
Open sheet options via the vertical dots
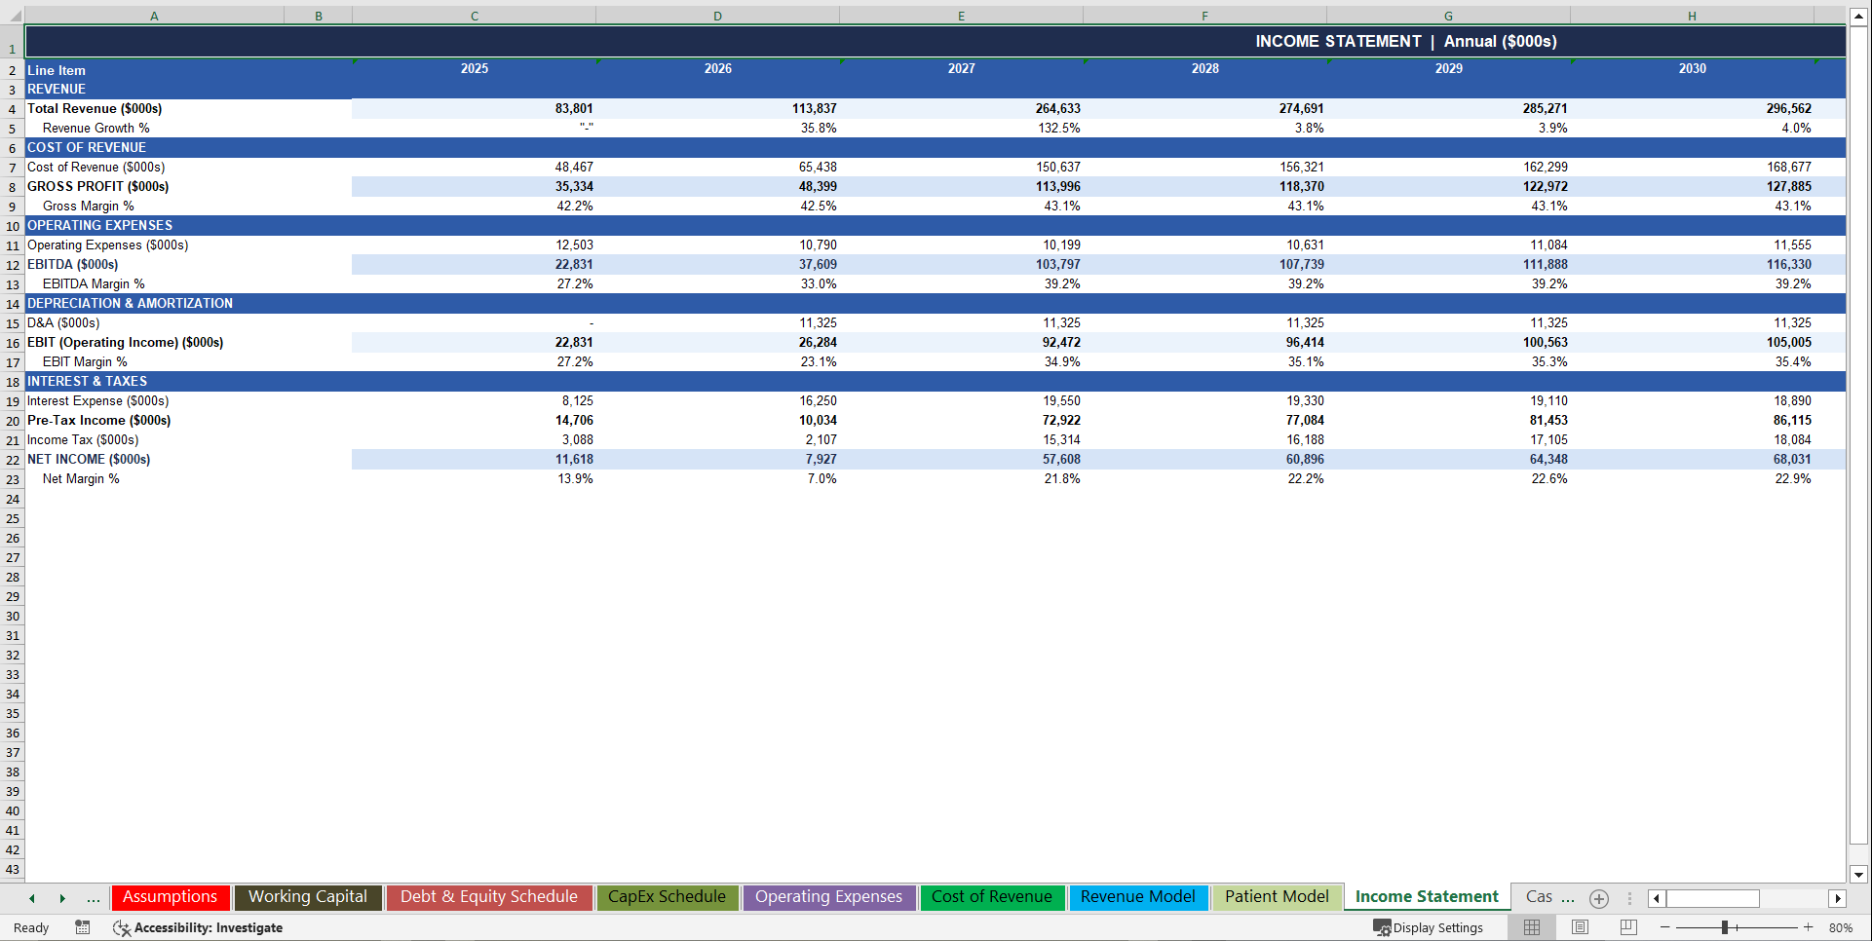click(1629, 898)
